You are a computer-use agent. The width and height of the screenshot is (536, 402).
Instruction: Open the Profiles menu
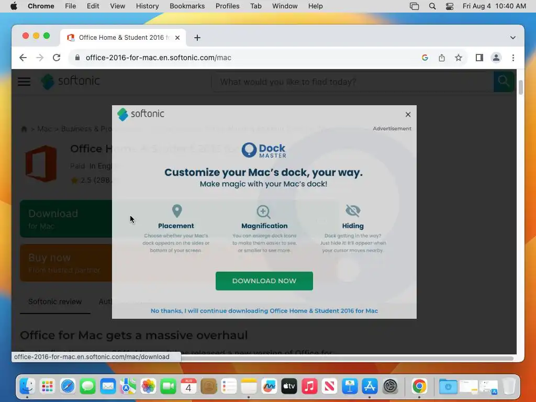pos(227,6)
